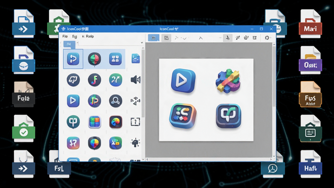Select the dark square color-wheel icon

[x=115, y=122]
